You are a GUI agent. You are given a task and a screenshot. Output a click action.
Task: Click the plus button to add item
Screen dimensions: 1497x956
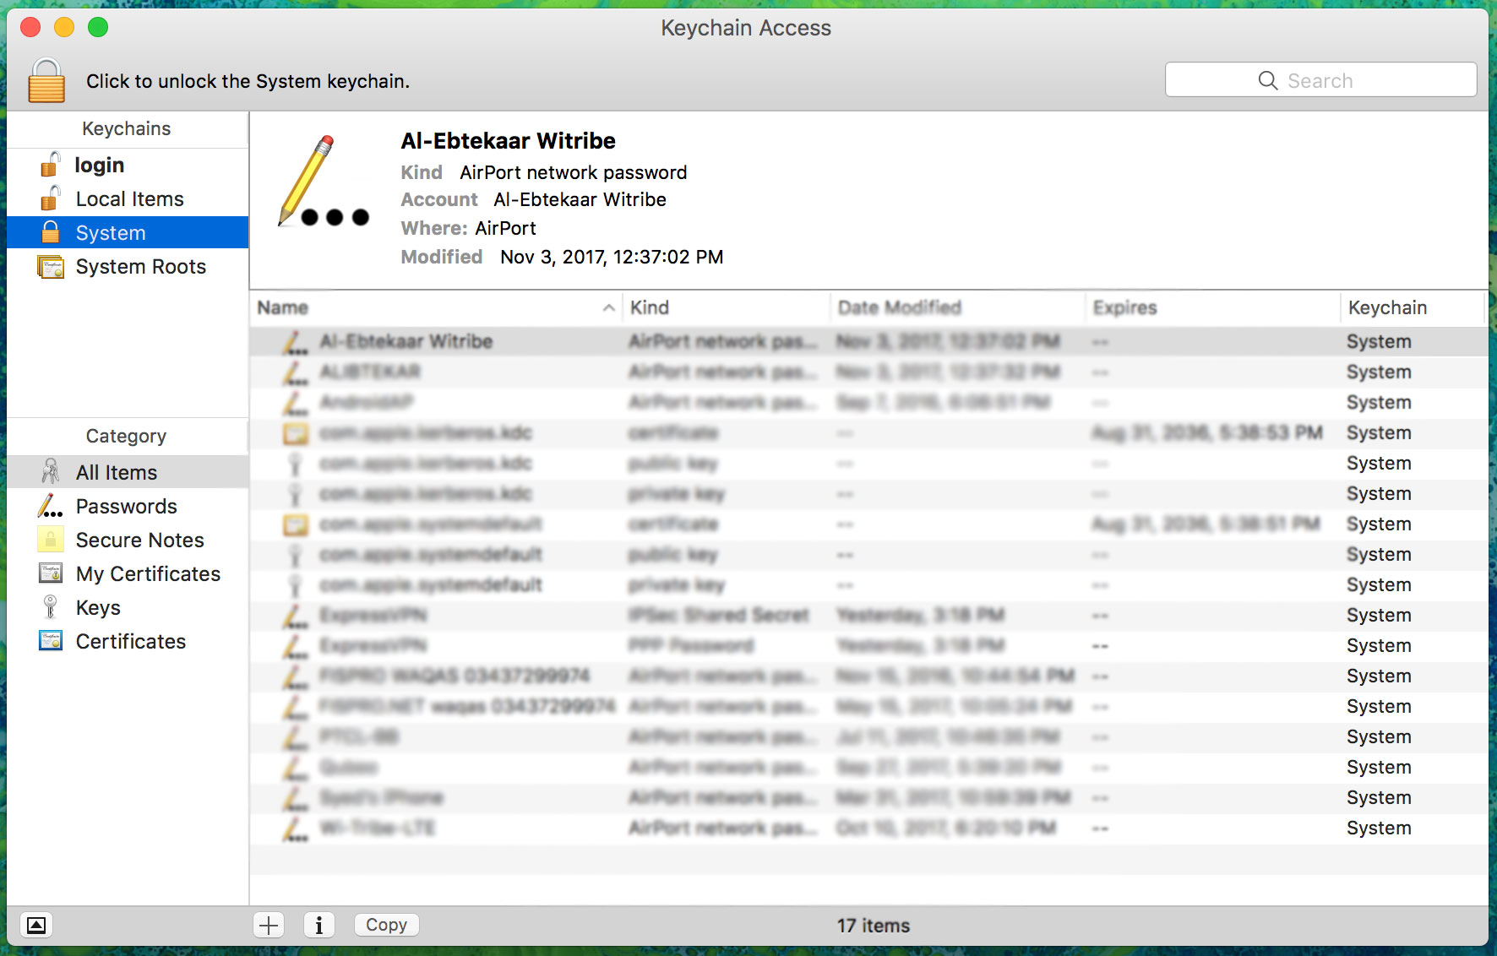pos(269,925)
